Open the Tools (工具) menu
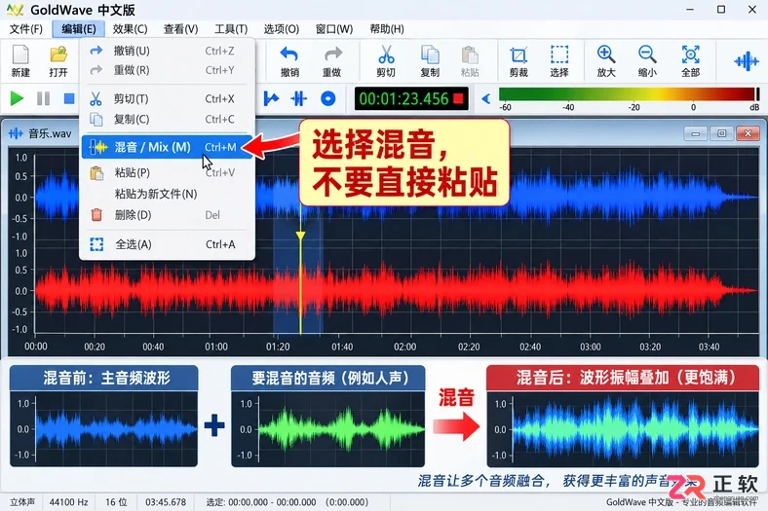This screenshot has width=768, height=511. pos(231,29)
